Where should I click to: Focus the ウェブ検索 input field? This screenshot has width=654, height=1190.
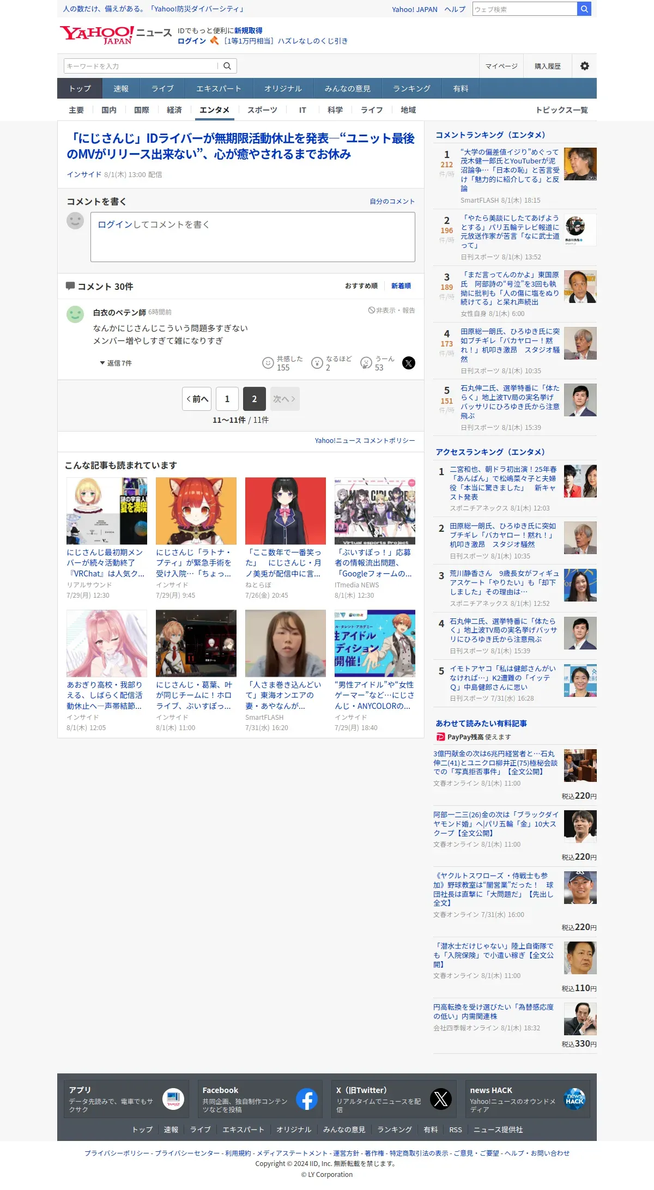(x=525, y=9)
